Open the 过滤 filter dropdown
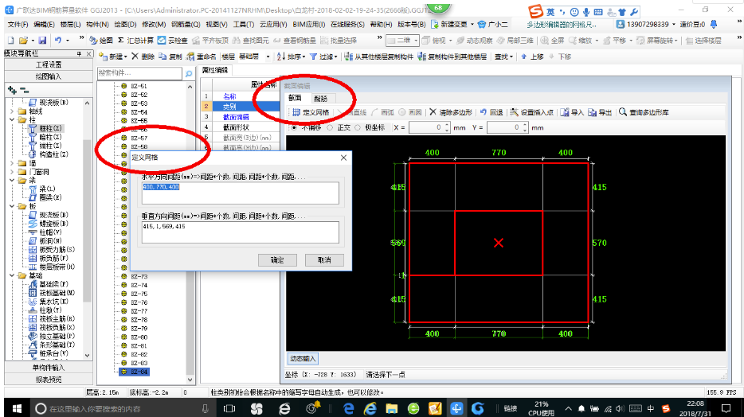 [x=323, y=57]
